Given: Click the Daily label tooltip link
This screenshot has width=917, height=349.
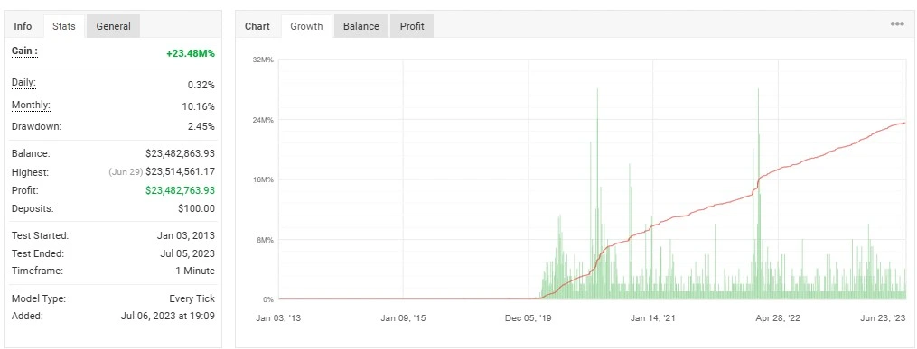Looking at the screenshot, I should click(24, 83).
